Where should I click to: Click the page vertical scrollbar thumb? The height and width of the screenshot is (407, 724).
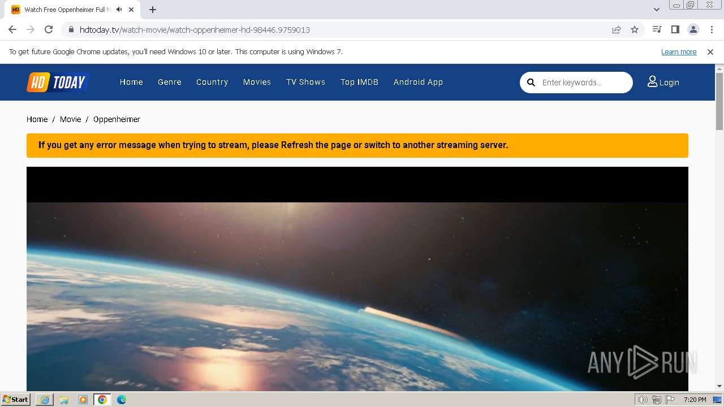(x=719, y=101)
